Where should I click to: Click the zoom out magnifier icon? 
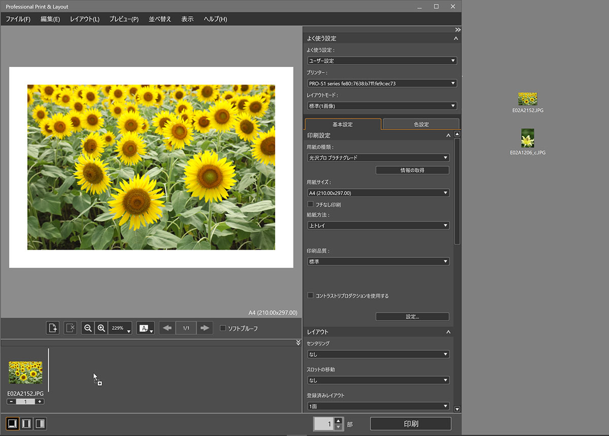[88, 328]
